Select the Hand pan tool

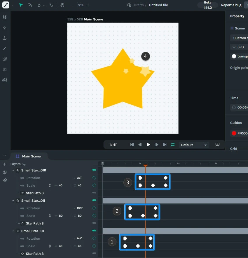(62, 5)
